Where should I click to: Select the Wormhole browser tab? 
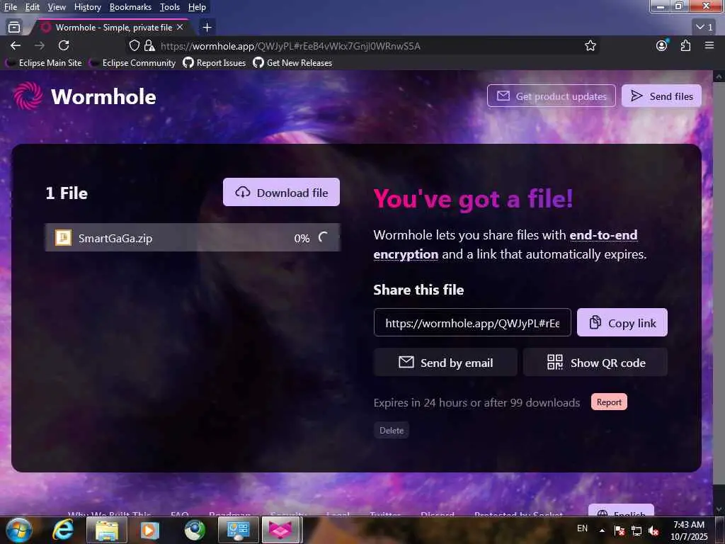coord(113,28)
